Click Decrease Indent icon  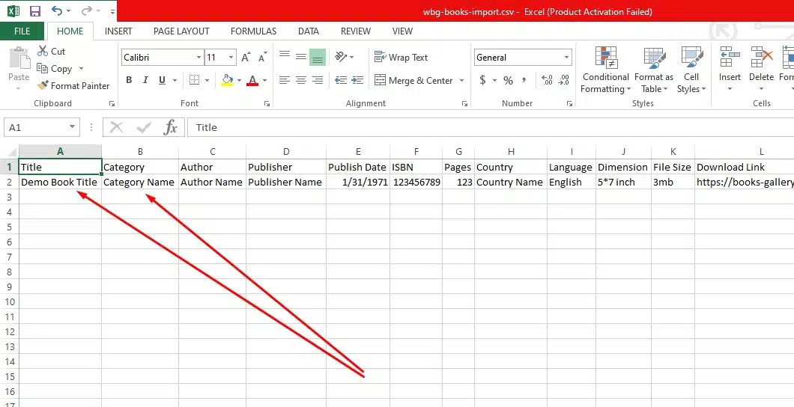pos(341,80)
